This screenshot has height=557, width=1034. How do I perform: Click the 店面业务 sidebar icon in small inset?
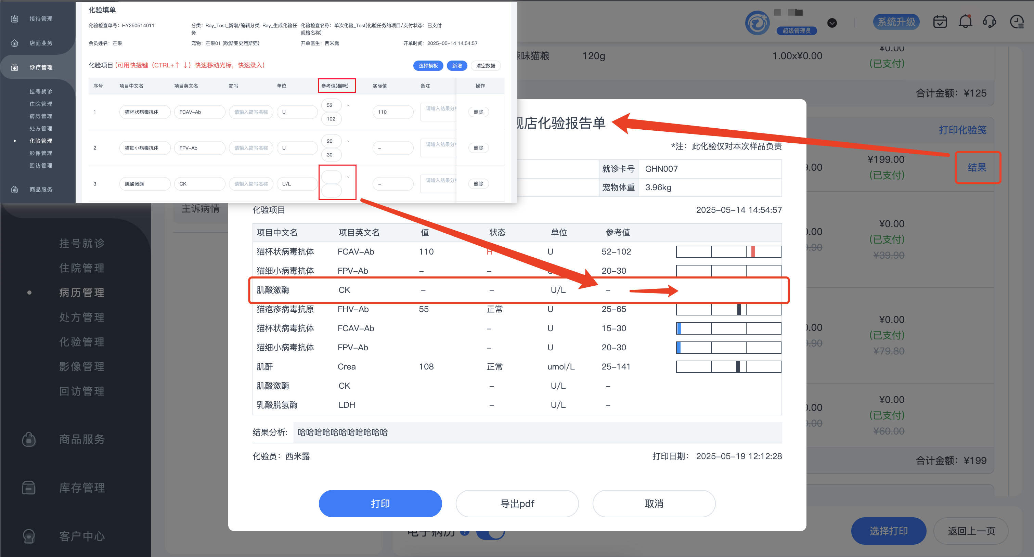[x=14, y=43]
